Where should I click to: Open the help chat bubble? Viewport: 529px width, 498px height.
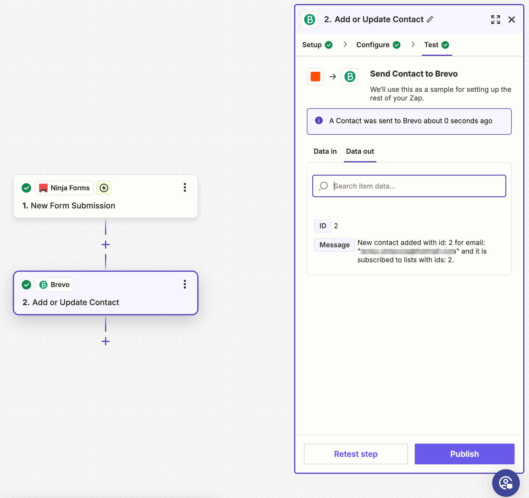coord(506,483)
